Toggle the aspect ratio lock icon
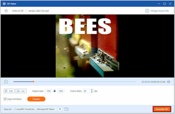Viewport: 175px width, 114px height. pos(55,91)
